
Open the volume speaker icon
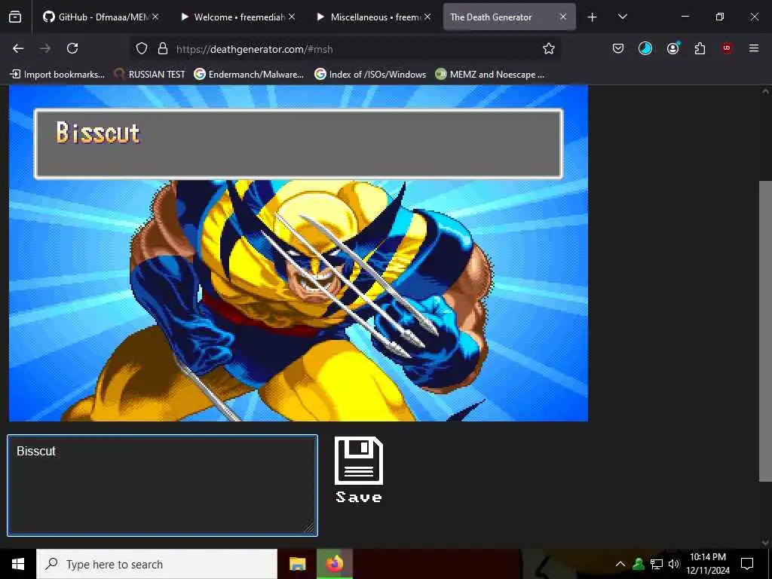673,564
